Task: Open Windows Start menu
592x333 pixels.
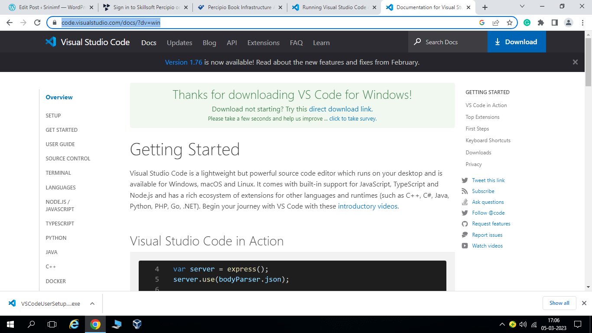Action: pos(10,324)
